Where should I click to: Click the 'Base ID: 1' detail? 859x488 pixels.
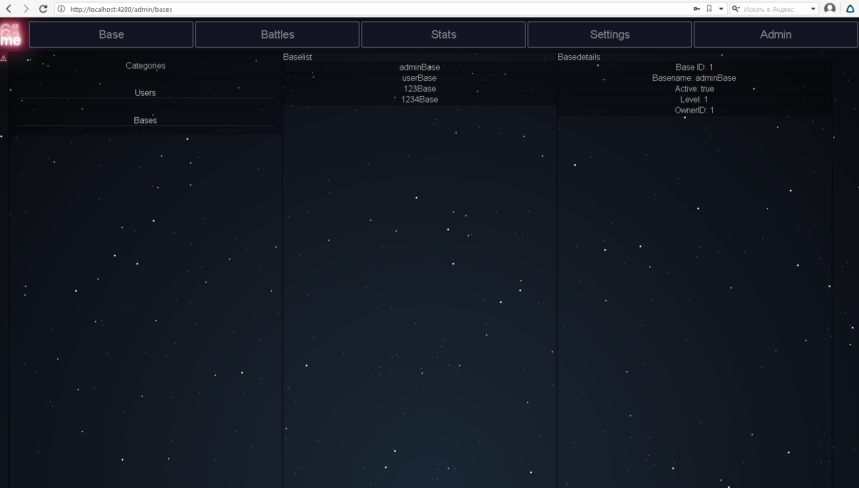[x=694, y=67]
